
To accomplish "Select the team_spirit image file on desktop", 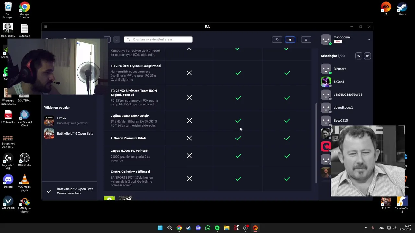I will pyautogui.click(x=8, y=30).
